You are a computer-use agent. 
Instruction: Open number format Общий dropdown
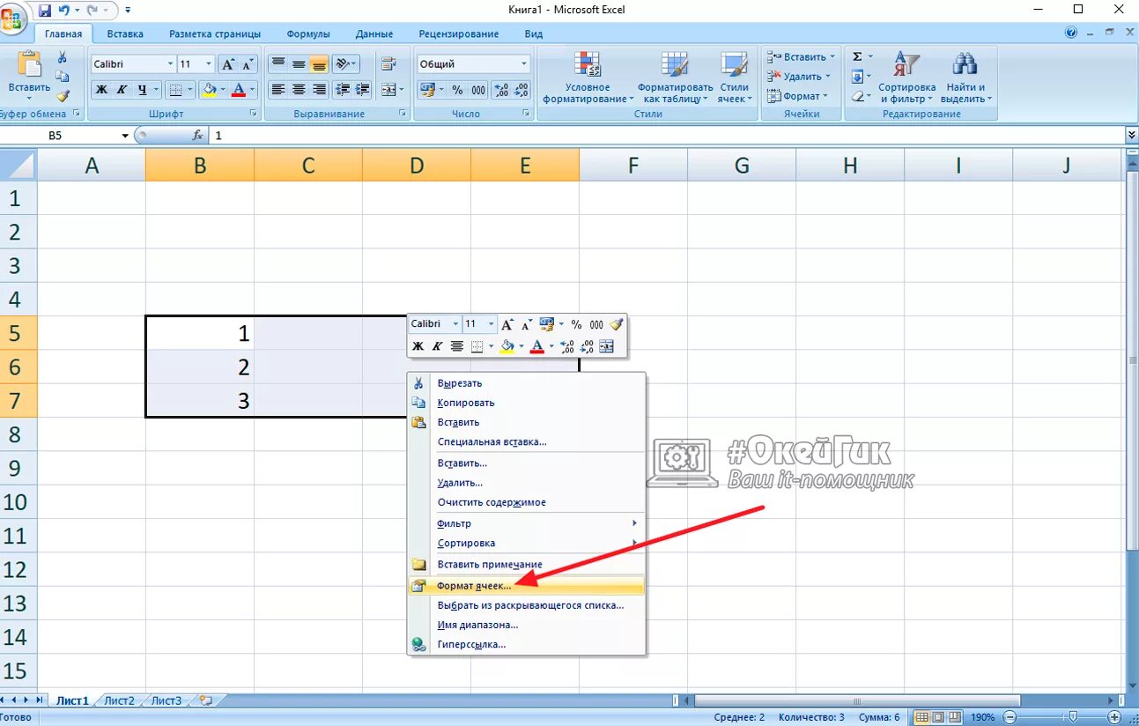tap(524, 64)
